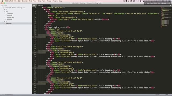
Task: Click the image icon beside 700x500.png
Action: tap(5, 18)
